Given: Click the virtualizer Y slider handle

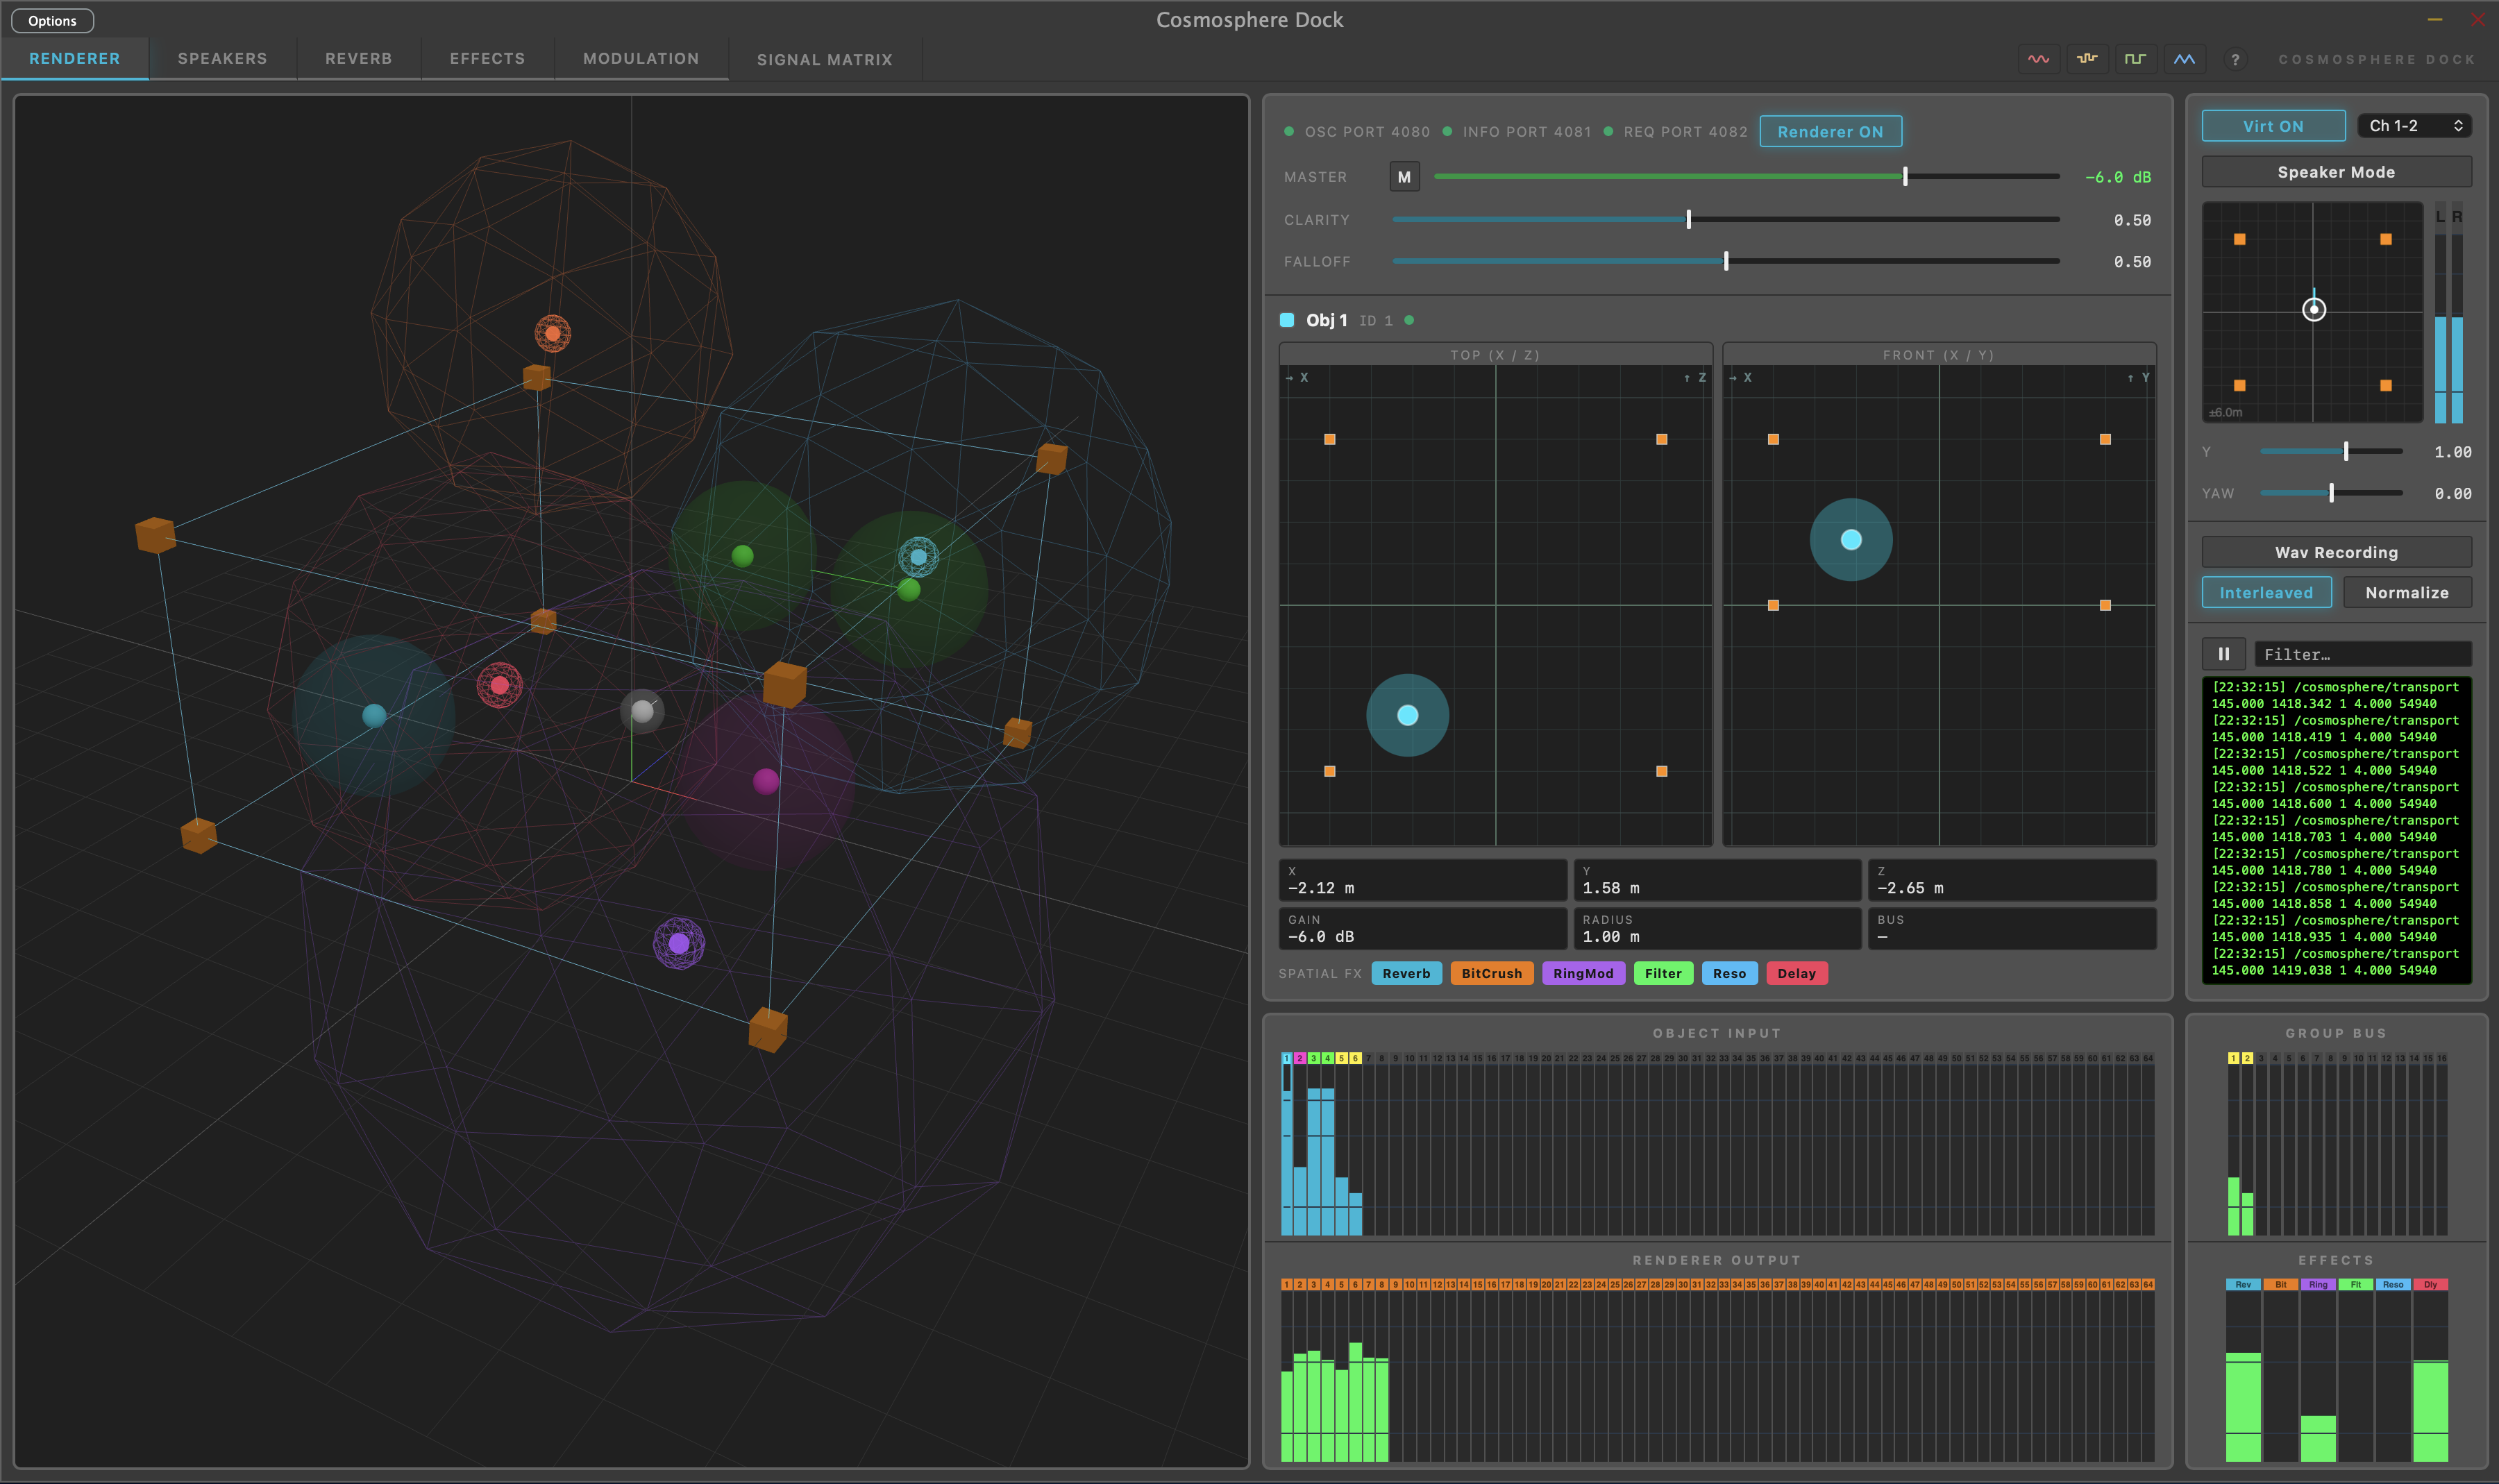Looking at the screenshot, I should click(x=2346, y=452).
